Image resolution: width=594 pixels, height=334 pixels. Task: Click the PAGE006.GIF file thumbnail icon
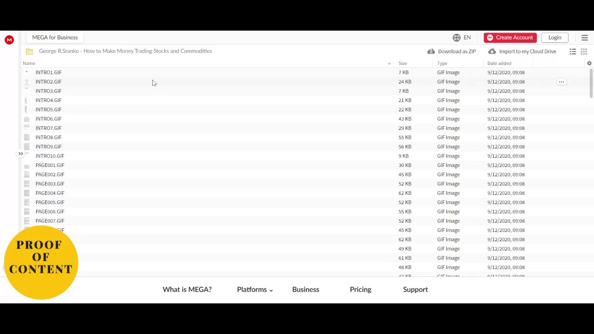click(x=26, y=212)
